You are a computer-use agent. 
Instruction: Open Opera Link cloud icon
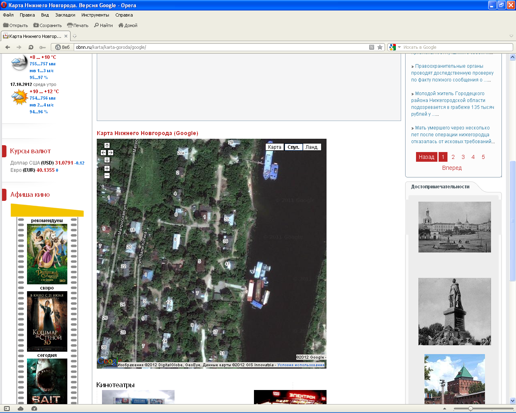coord(21,409)
